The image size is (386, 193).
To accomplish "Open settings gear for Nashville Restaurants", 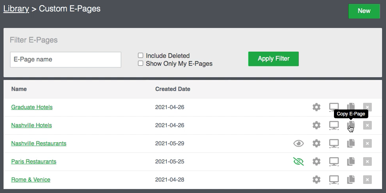I will coord(316,143).
